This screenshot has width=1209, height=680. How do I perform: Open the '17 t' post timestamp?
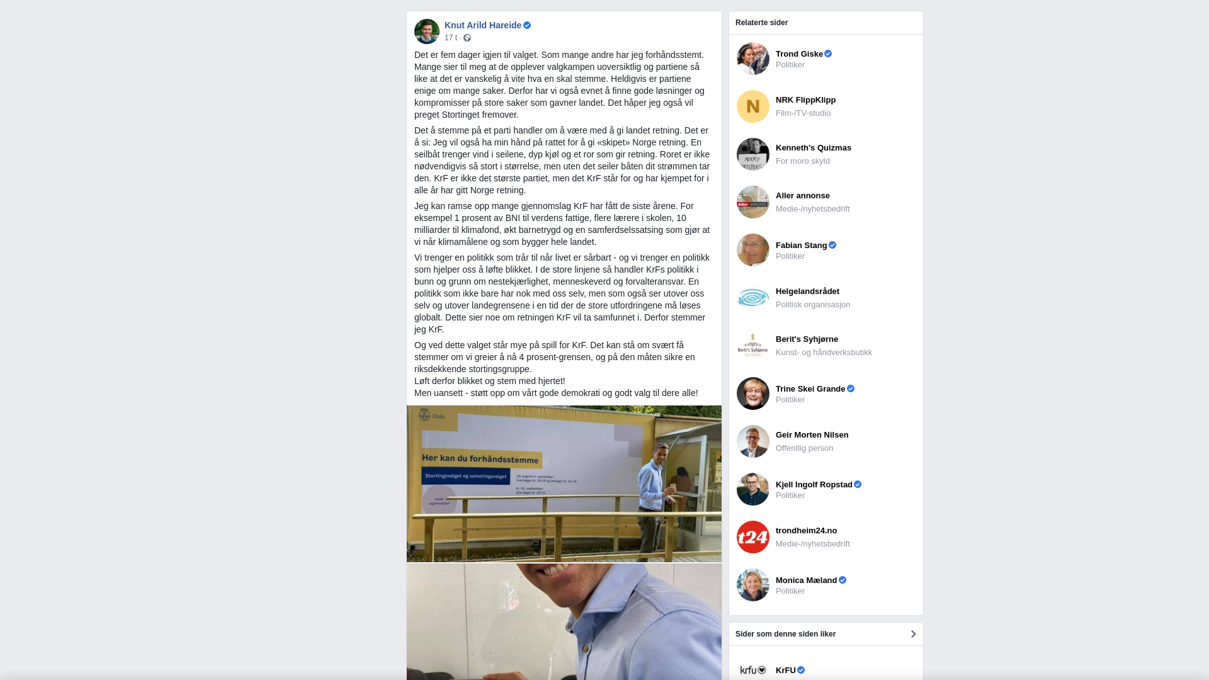coord(451,38)
